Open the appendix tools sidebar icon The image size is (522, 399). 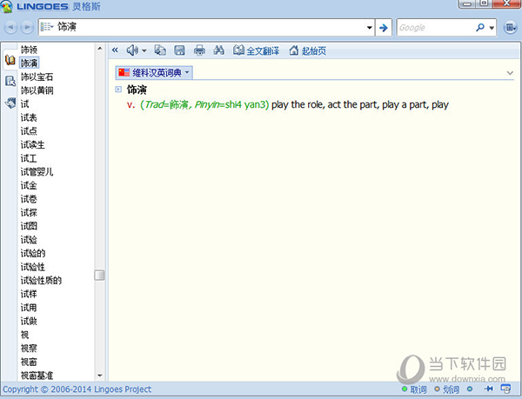point(10,103)
